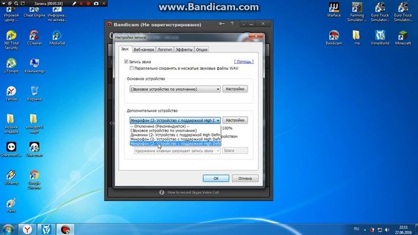Open the Удержание клавиши mode dropdown
This screenshot has width=418, height=235.
coord(177,151)
